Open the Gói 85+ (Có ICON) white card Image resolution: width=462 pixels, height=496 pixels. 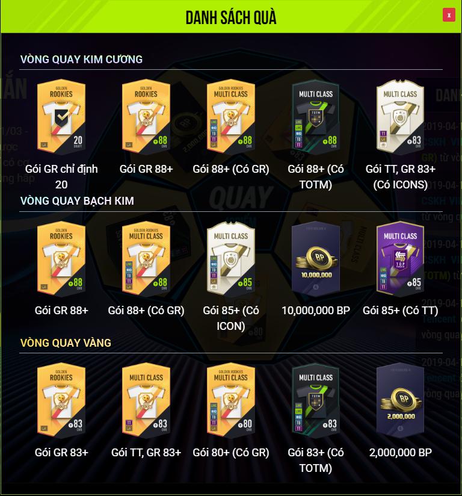[x=231, y=258]
